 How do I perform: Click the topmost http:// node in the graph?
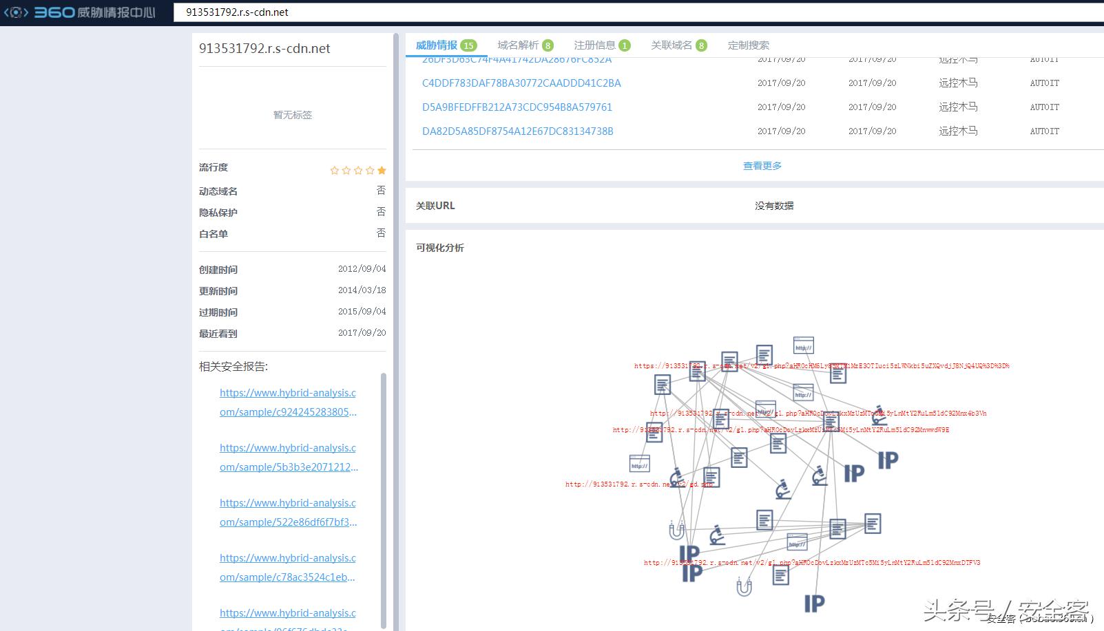tap(803, 345)
